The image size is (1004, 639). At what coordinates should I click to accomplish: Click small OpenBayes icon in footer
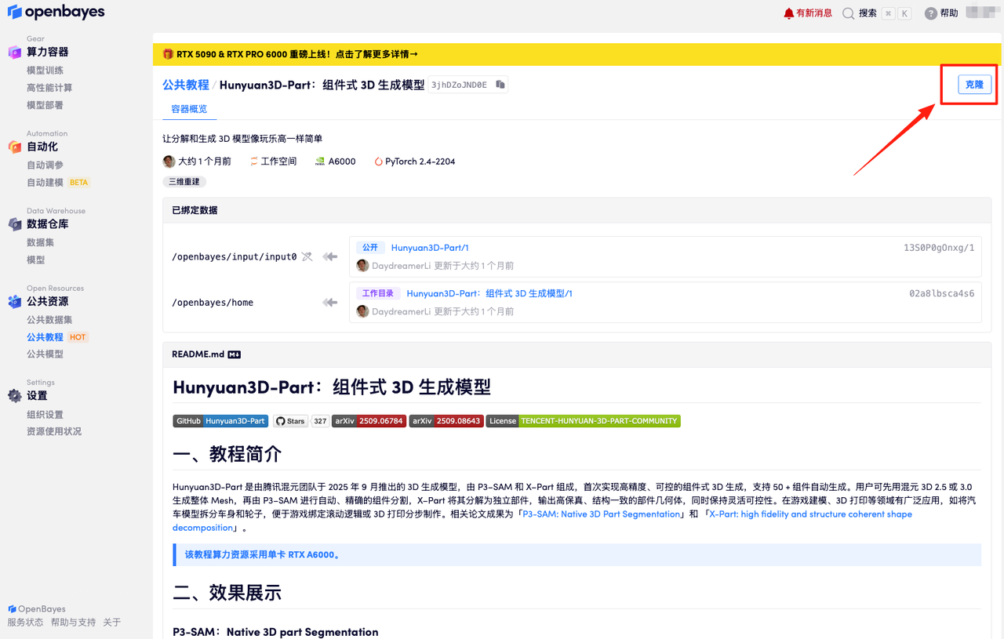click(12, 609)
